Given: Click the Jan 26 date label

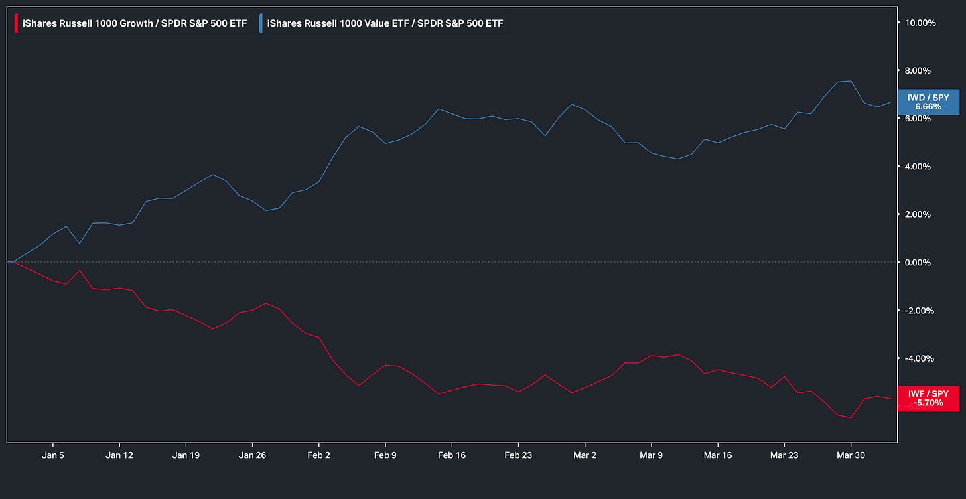Looking at the screenshot, I should [x=252, y=455].
